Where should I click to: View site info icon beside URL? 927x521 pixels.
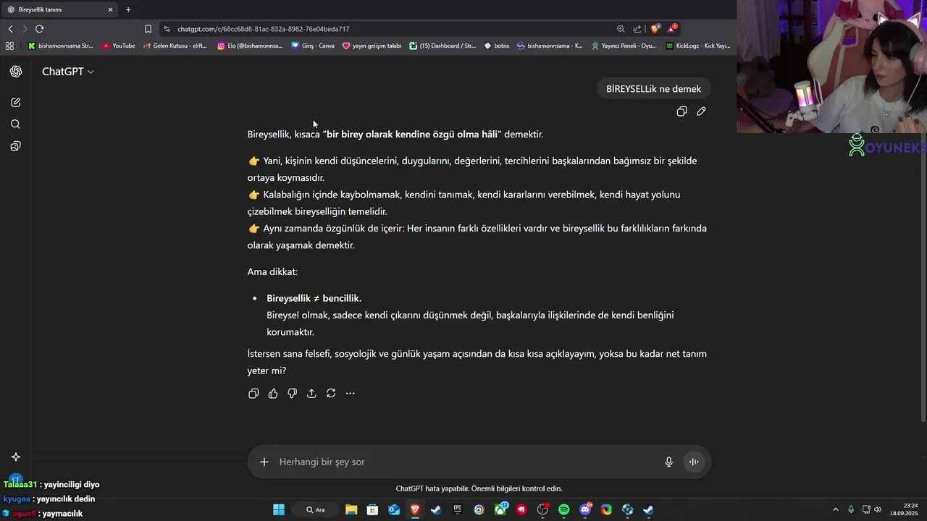(x=167, y=29)
